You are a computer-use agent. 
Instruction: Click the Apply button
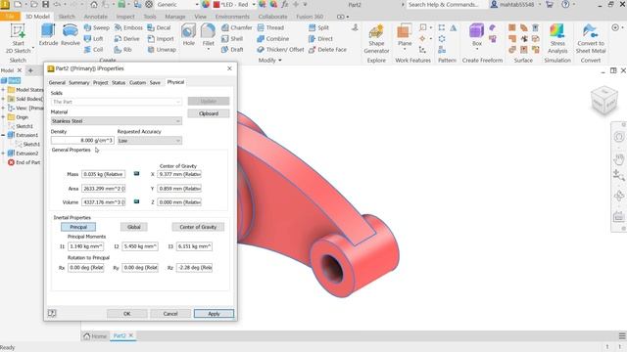click(214, 314)
